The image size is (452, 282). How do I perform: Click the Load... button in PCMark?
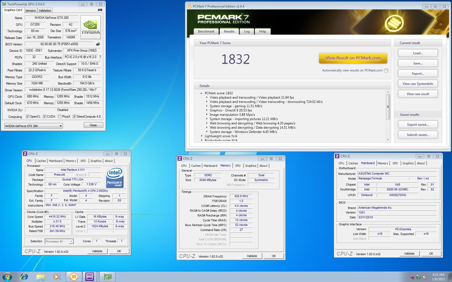418,53
